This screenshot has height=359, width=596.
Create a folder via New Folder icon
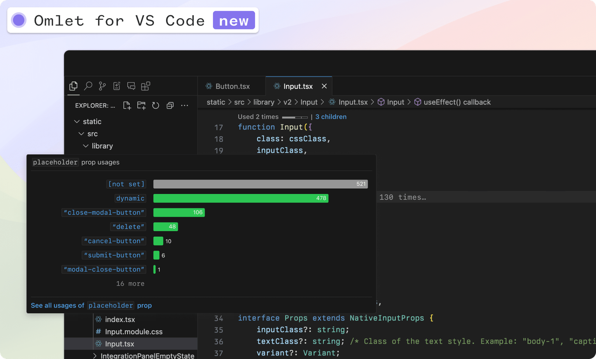[141, 105]
